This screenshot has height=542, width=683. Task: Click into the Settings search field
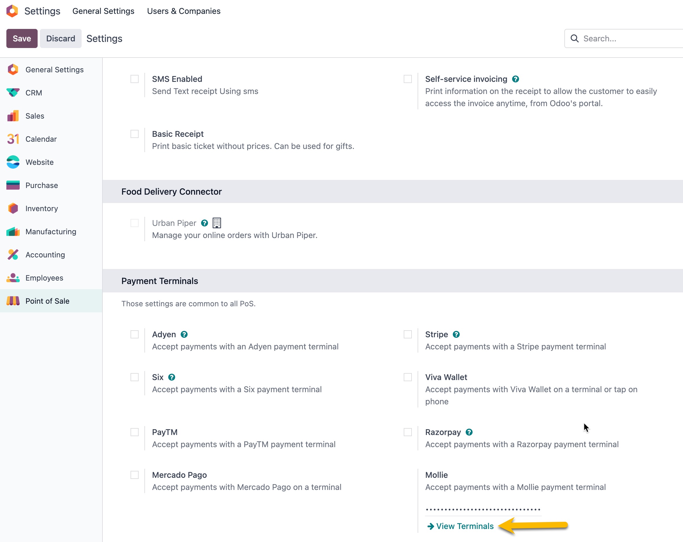tap(630, 39)
